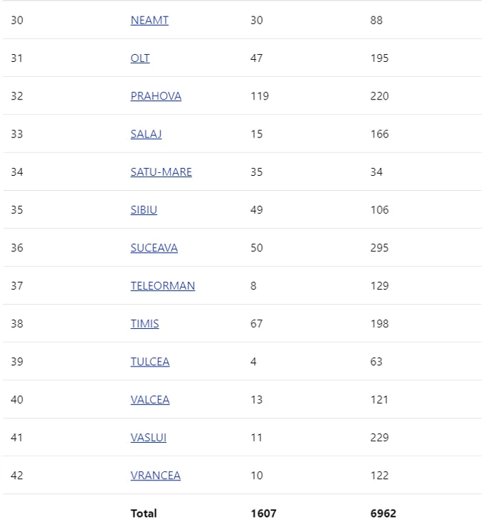Click row number 42

point(17,475)
